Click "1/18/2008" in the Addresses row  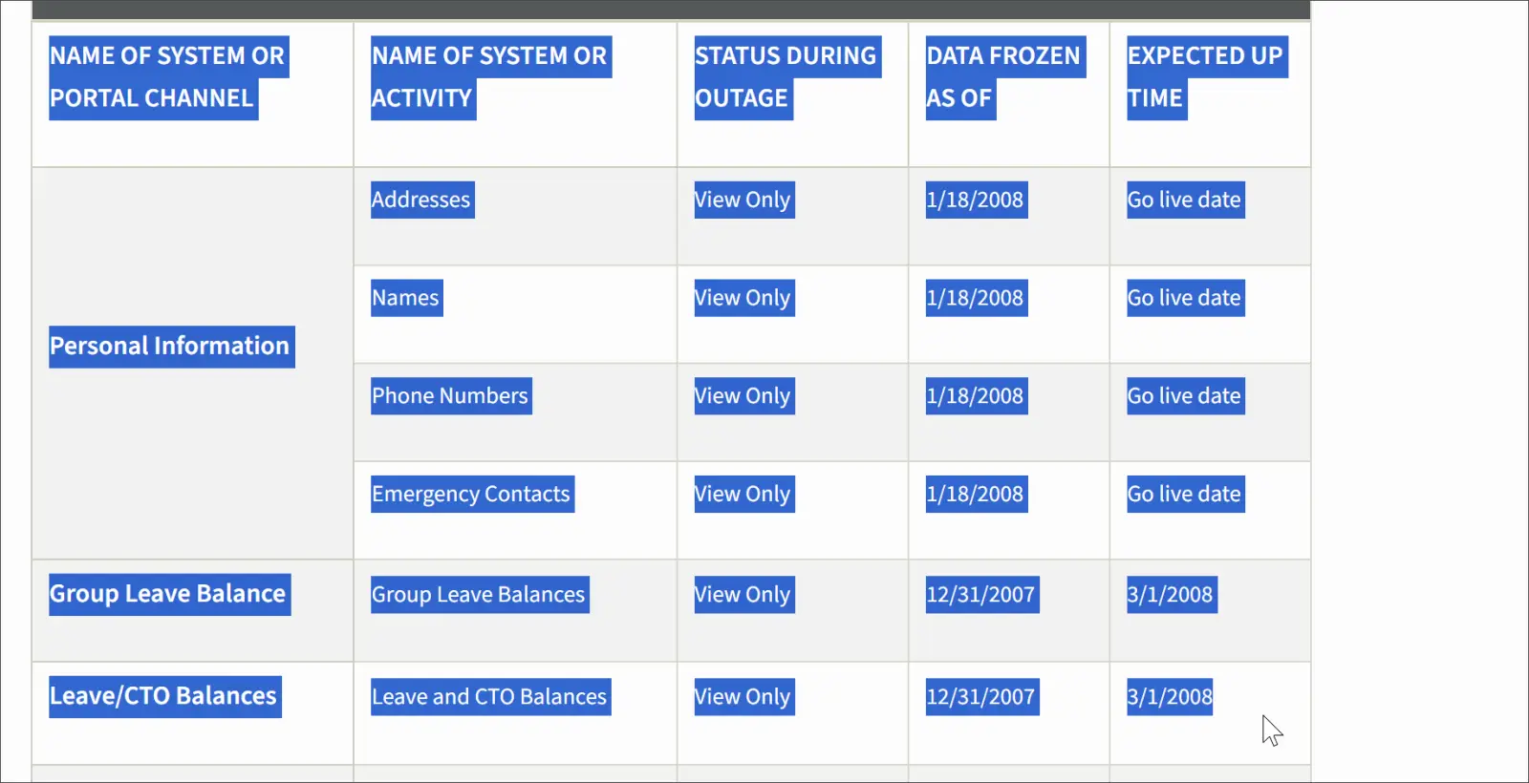click(x=976, y=201)
